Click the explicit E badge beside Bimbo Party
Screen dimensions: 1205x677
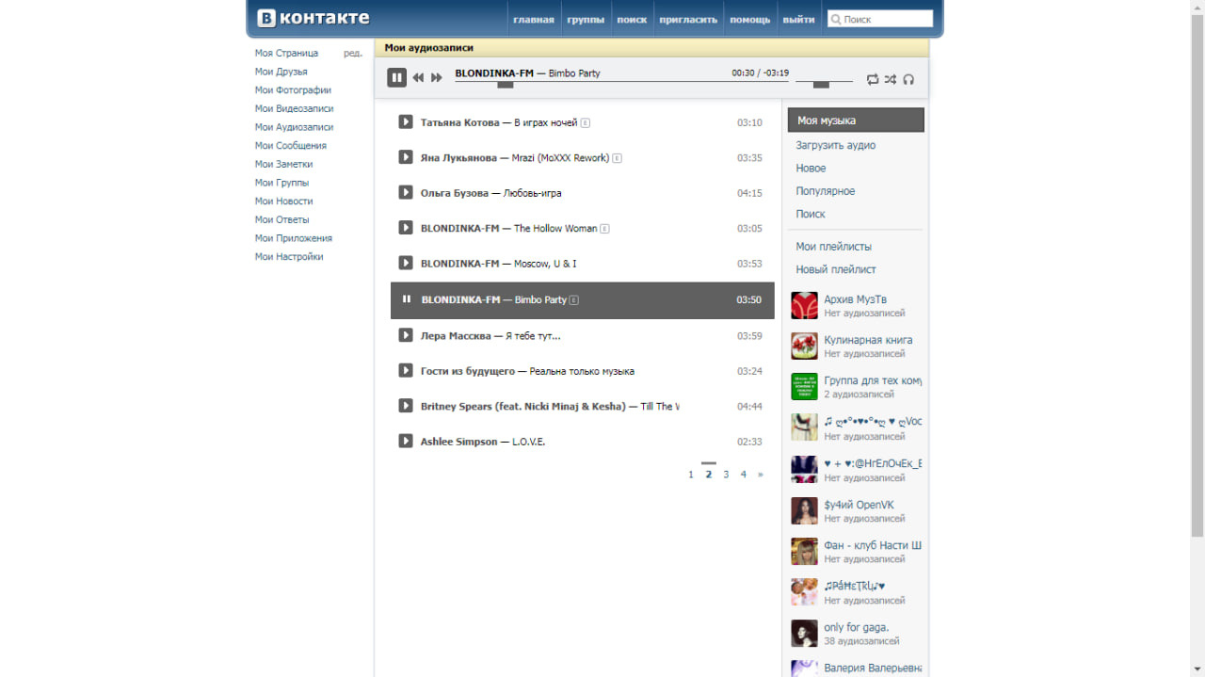coord(574,299)
